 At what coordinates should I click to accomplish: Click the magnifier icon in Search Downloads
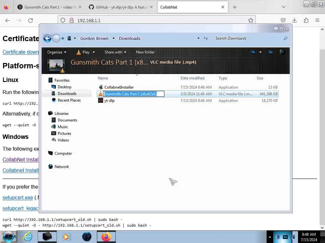click(285, 38)
